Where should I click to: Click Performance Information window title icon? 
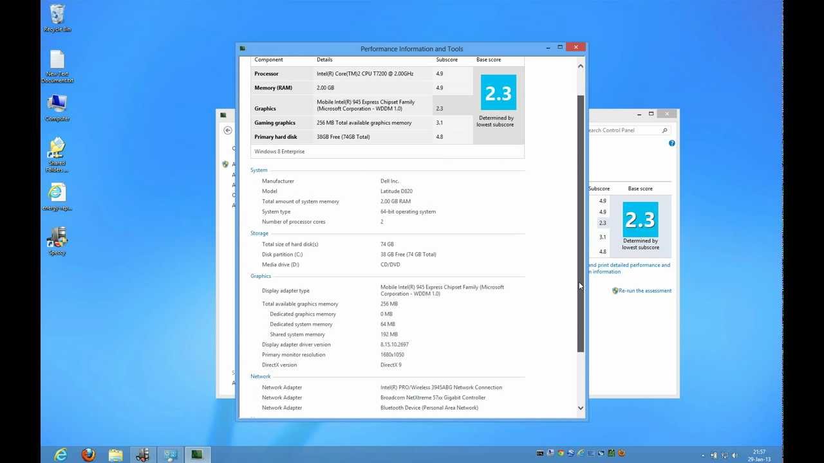pos(243,48)
